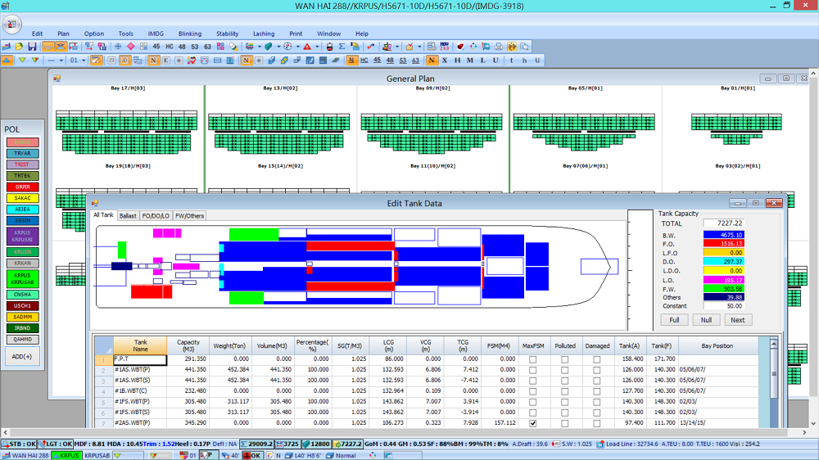Click the Sigma summation toolbar icon

point(342,47)
